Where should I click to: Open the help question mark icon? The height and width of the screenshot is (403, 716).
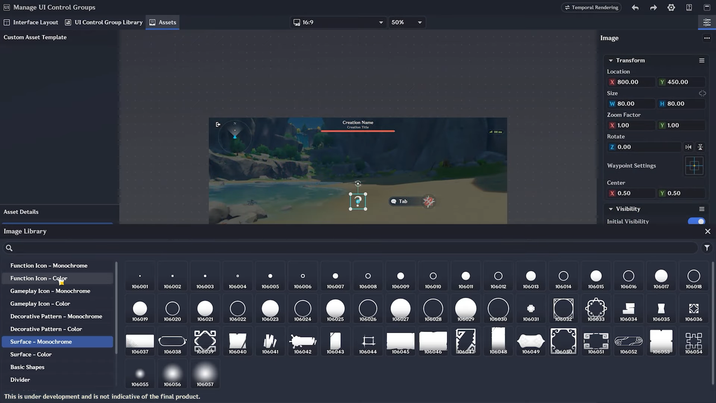coord(689,7)
